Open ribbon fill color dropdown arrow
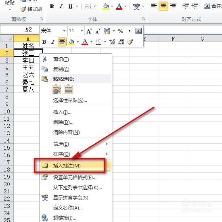The image size is (222, 222). 112,6
